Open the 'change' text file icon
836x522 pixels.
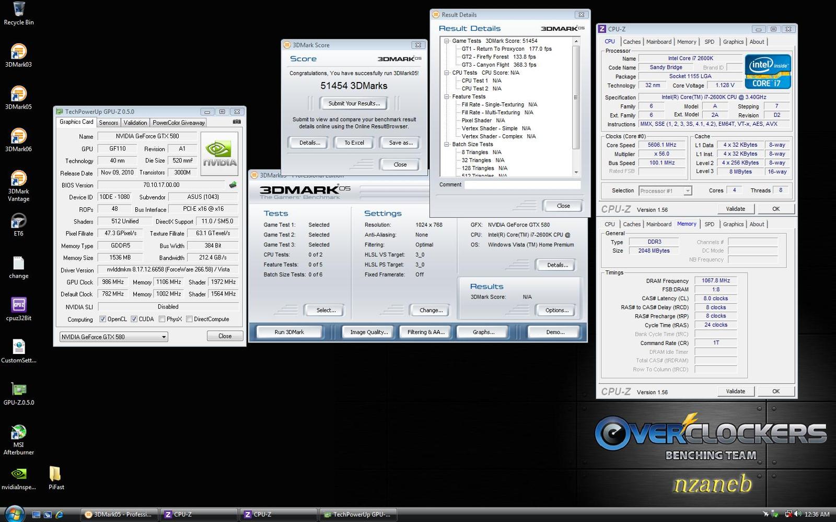[x=19, y=267]
